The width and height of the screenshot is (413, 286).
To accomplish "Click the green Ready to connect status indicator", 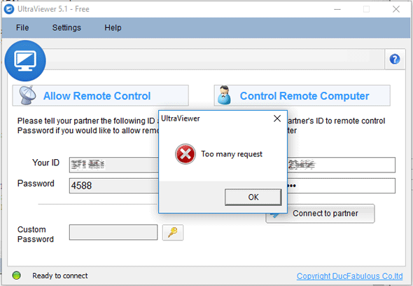I will click(x=17, y=275).
